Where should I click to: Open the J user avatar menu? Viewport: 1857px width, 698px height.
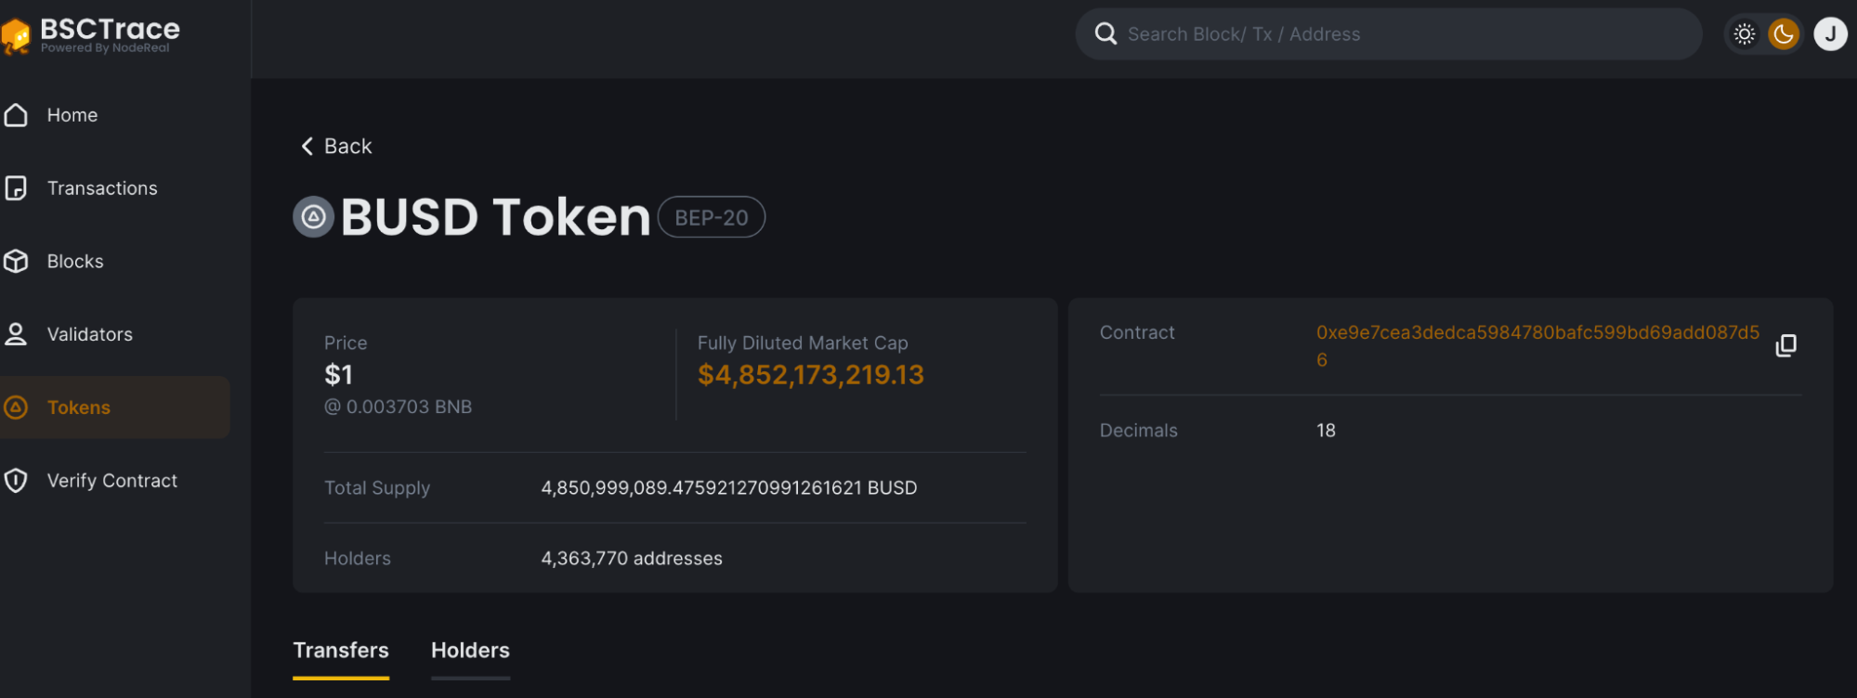[x=1830, y=34]
